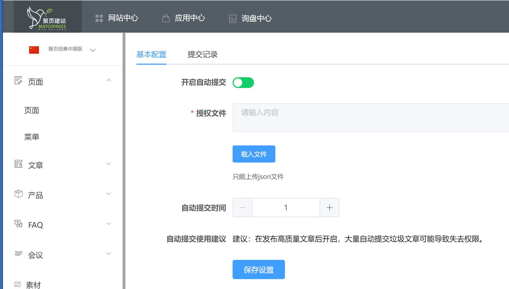Click the 产品 box icon
Image resolution: width=509 pixels, height=289 pixels.
pyautogui.click(x=18, y=194)
